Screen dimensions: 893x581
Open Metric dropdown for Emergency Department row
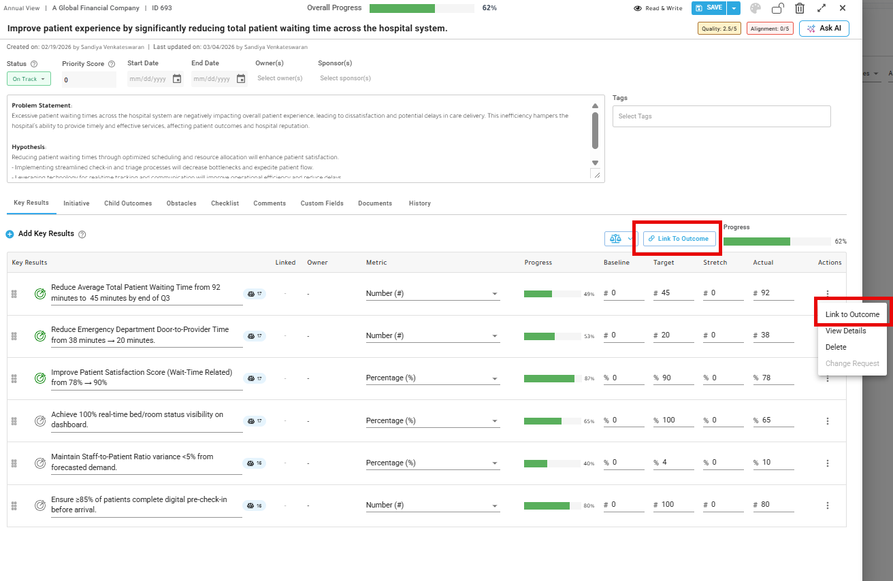click(433, 336)
